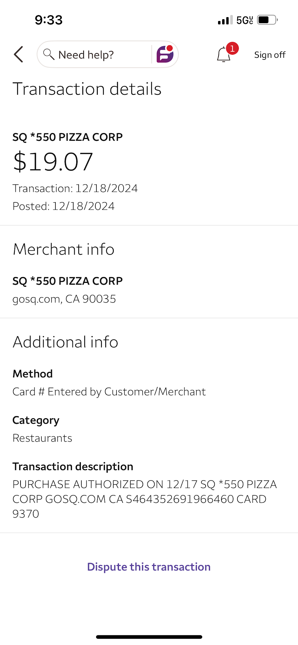Tap the $19.07 amount
The height and width of the screenshot is (645, 298).
(53, 162)
